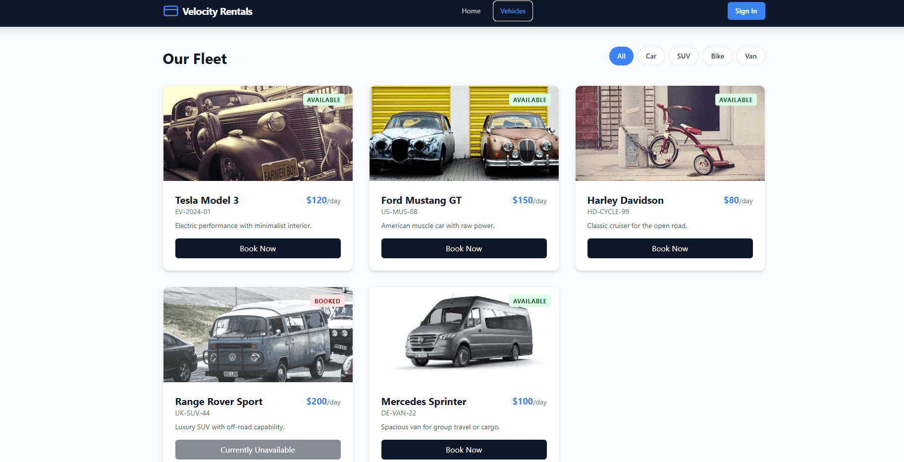The image size is (904, 462).
Task: Book the Mercedes Sprinter now
Action: click(464, 450)
